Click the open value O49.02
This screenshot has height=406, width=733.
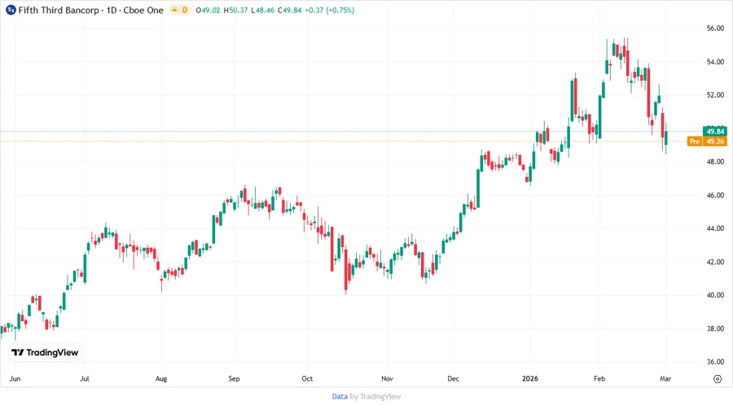(208, 11)
